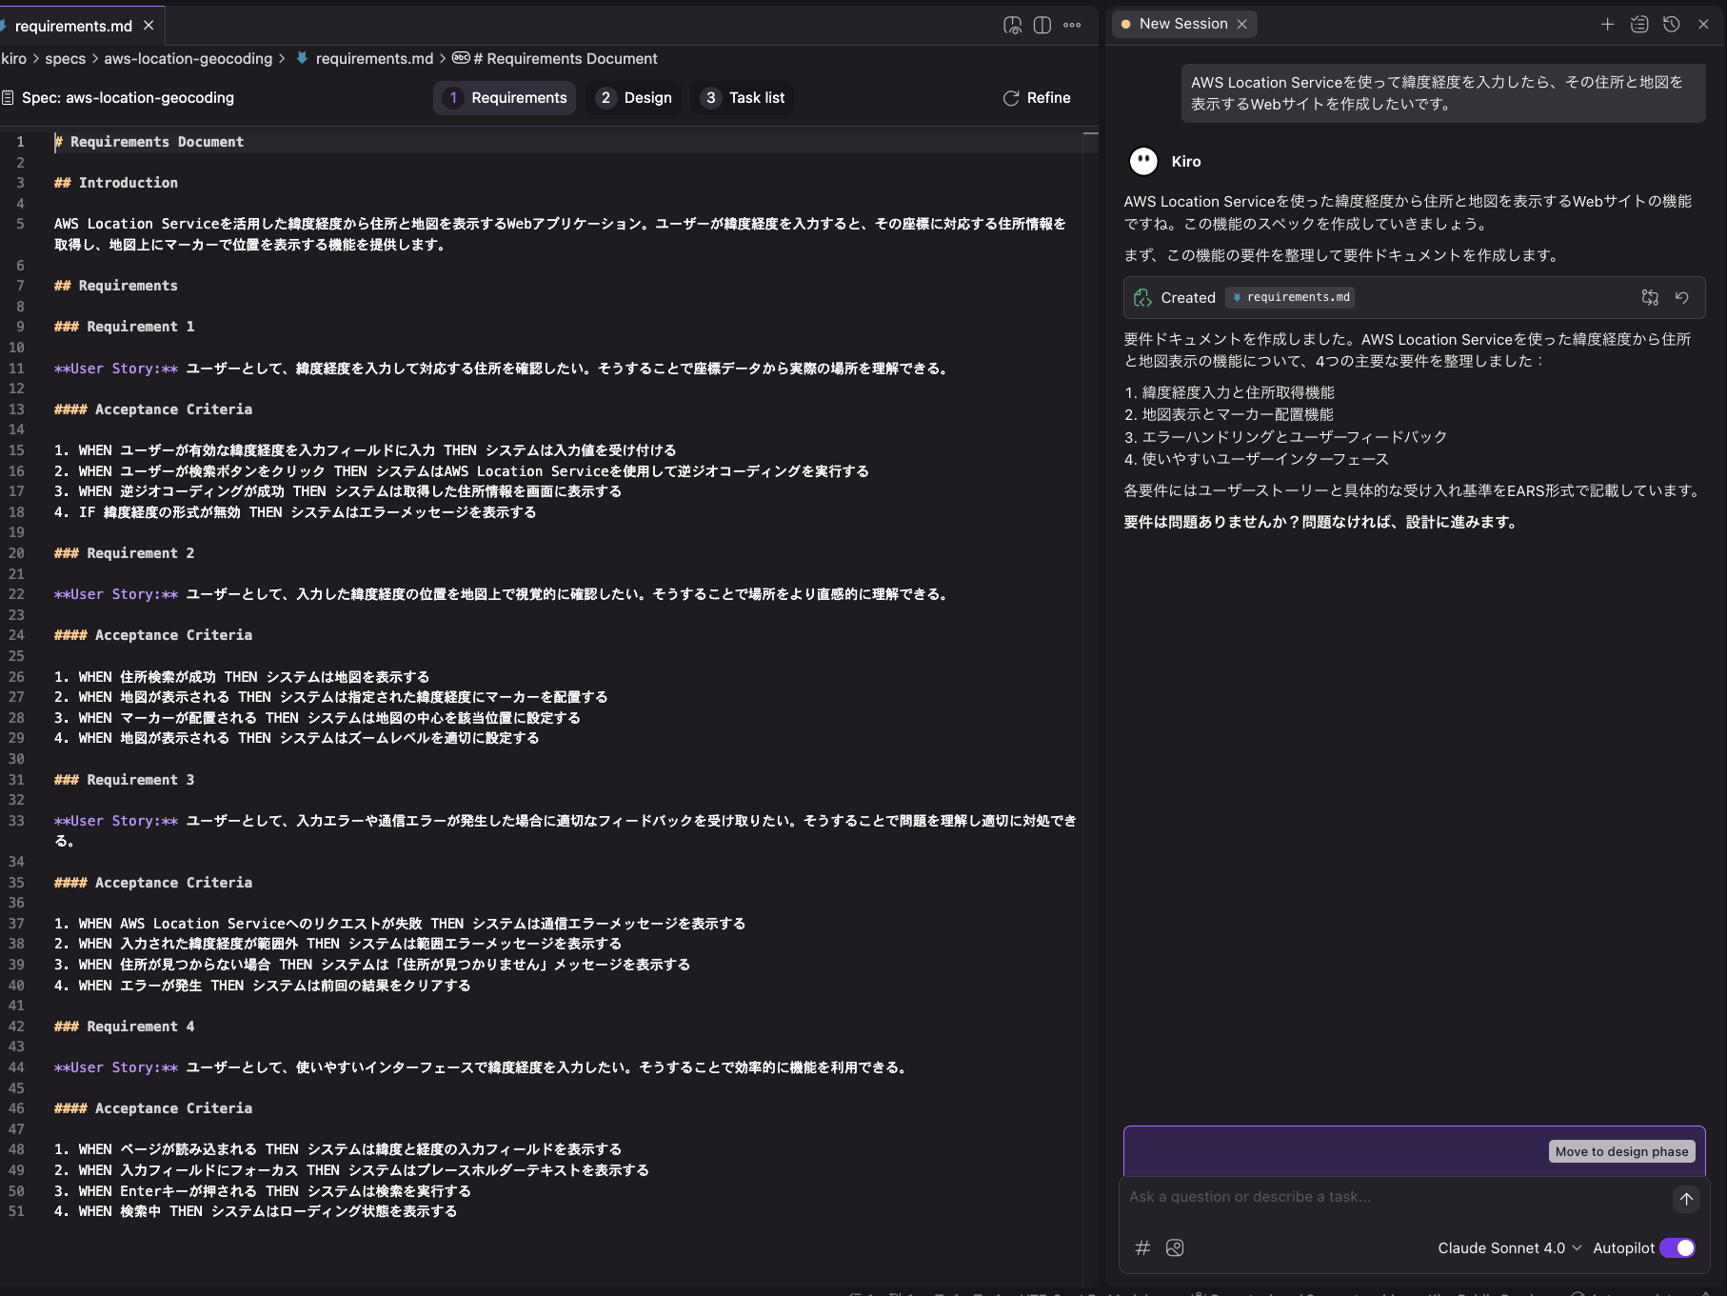Viewport: 1727px width, 1296px height.
Task: Close the requirements.md editor tab
Action: pyautogui.click(x=149, y=26)
